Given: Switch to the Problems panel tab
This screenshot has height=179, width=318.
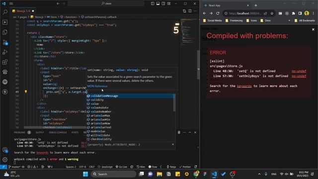Looking at the screenshot, I should tap(22, 133).
